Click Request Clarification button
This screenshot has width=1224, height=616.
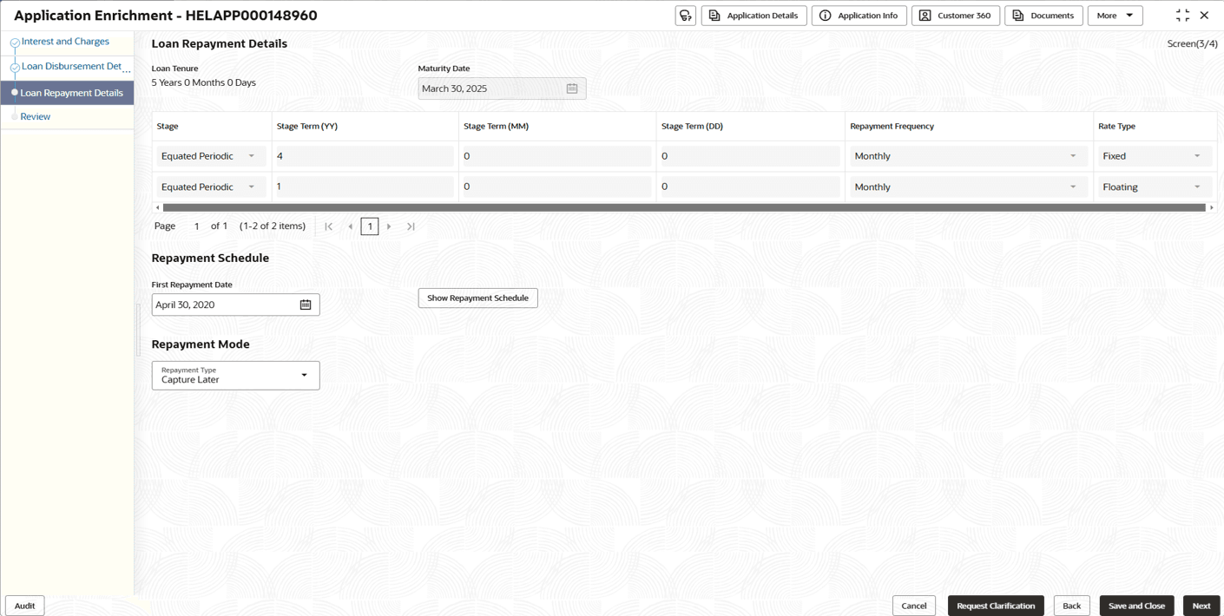click(x=996, y=606)
